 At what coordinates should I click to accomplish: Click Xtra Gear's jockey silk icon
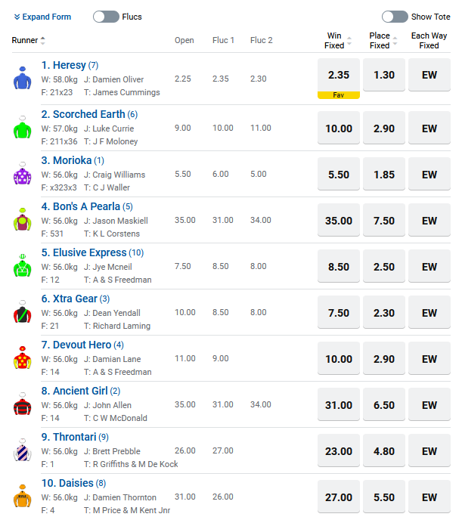[x=21, y=312]
